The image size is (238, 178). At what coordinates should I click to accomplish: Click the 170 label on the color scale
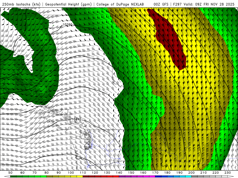(155, 173)
